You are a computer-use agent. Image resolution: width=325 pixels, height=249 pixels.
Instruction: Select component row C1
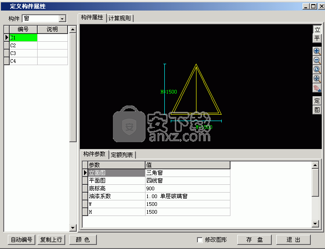point(23,38)
